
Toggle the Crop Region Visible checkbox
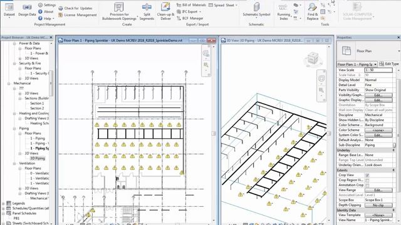[x=367, y=180]
